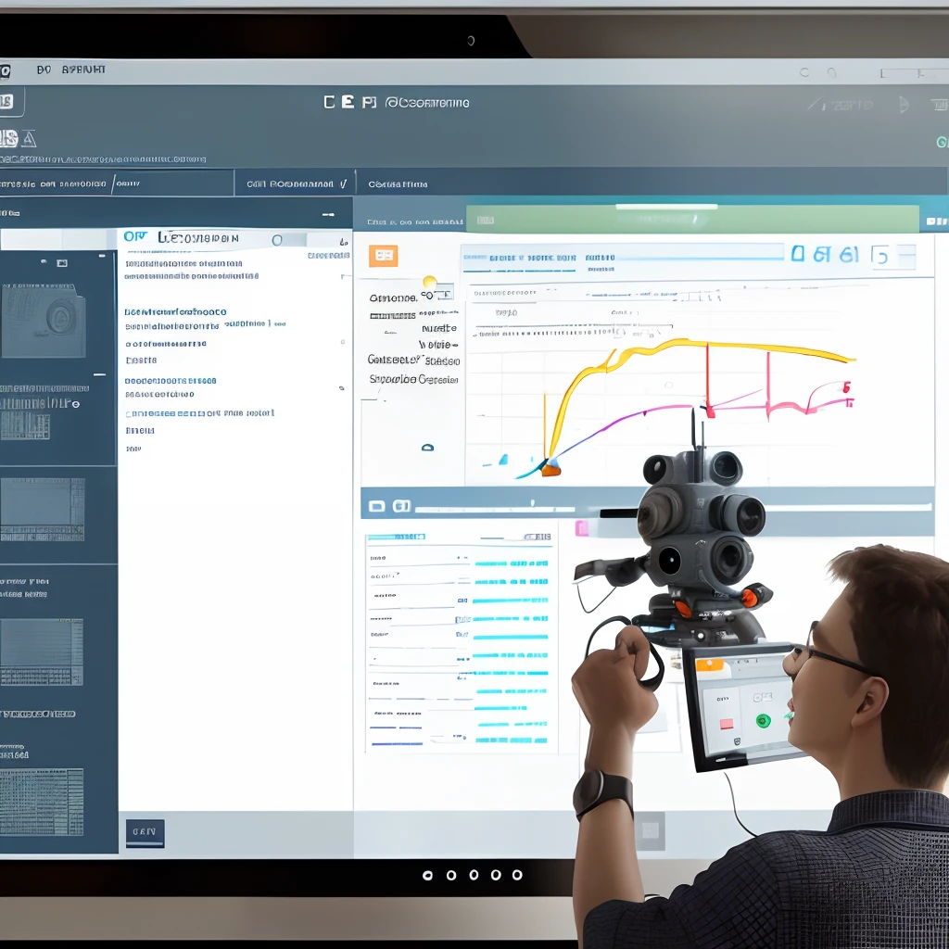Click the first square icon in the bar below the chart
The image size is (949, 949).
[x=376, y=506]
